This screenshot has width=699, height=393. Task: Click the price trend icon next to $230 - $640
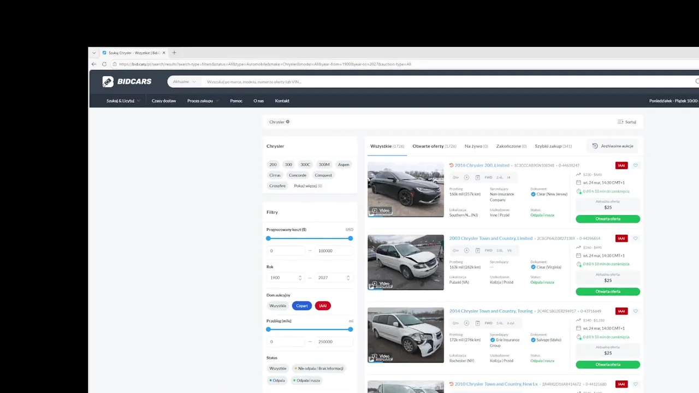pos(579,175)
